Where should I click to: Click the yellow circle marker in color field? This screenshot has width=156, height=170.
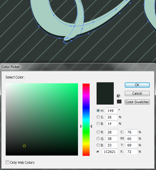(x=24, y=146)
